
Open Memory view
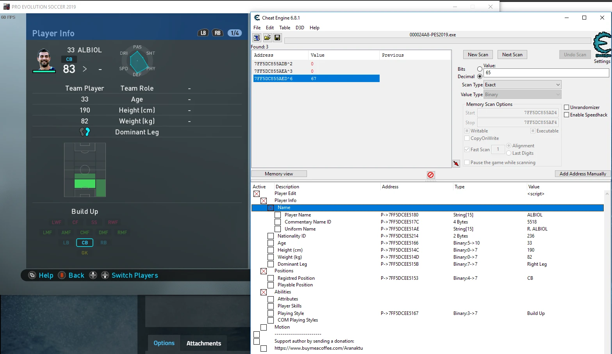click(x=279, y=173)
